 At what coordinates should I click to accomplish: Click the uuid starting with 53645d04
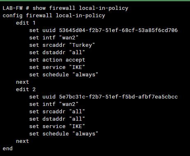pyautogui.click(x=118, y=30)
